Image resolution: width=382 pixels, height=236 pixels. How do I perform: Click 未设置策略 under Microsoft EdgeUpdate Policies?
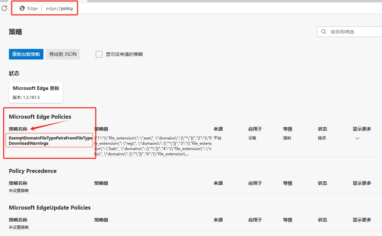click(x=19, y=227)
